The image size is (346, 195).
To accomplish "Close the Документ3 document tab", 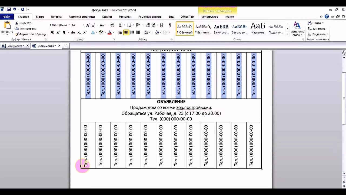I will [x=59, y=46].
